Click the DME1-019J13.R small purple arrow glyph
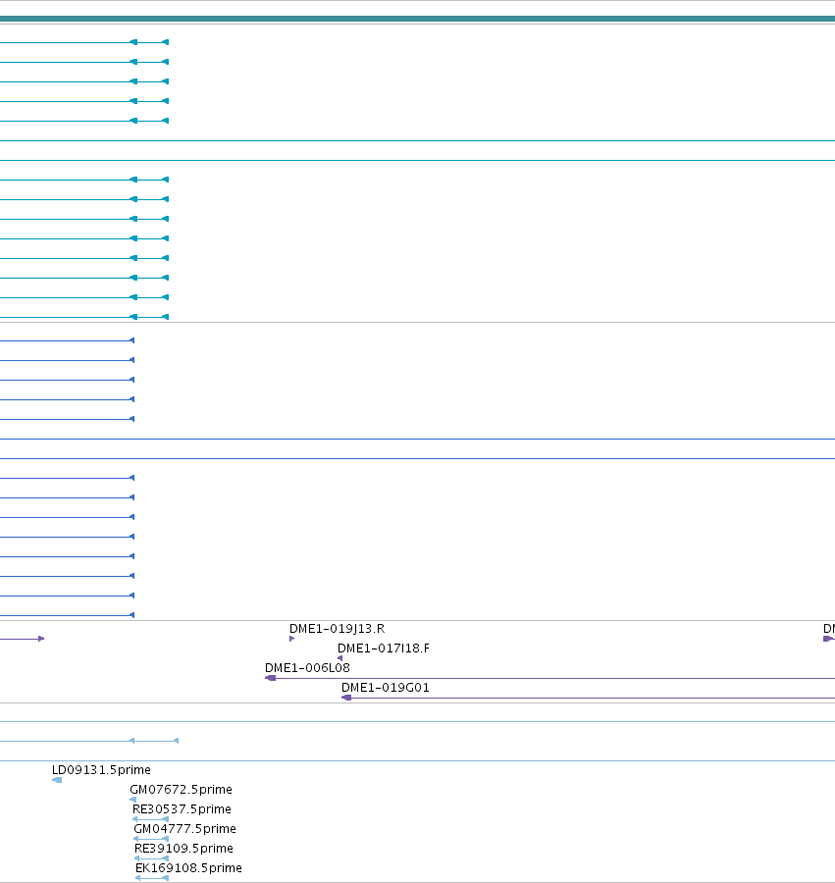 pos(291,639)
